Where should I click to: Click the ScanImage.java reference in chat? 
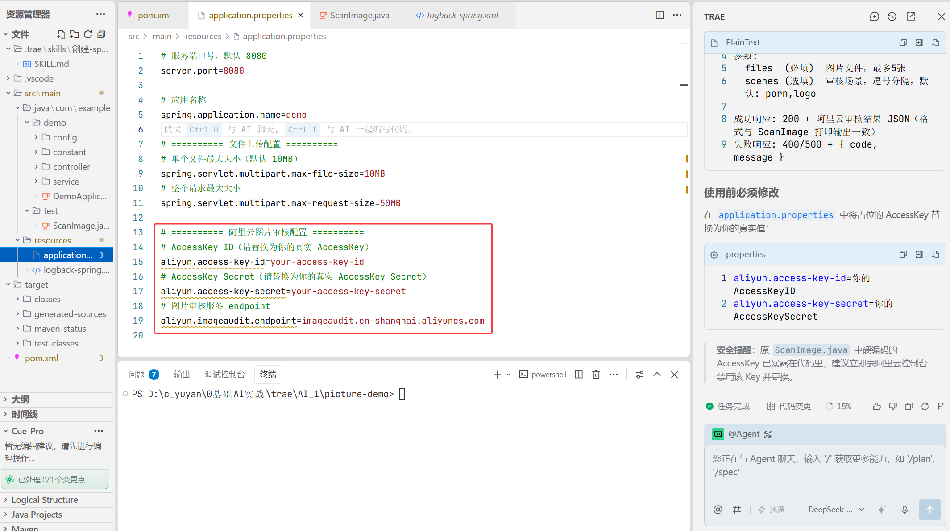point(811,350)
